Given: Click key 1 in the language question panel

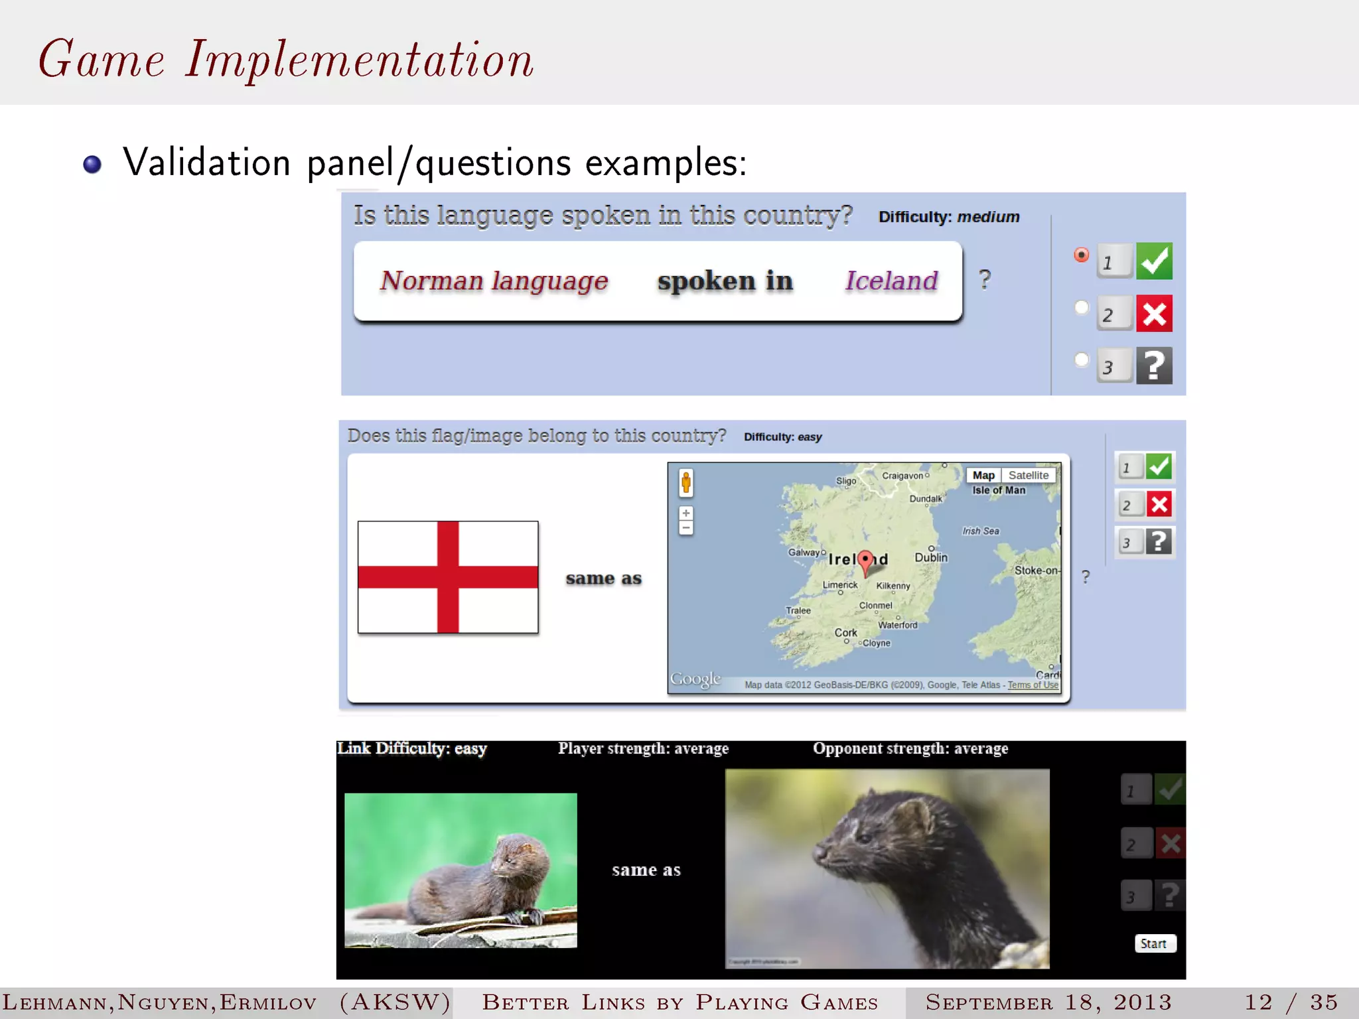Looking at the screenshot, I should click(1114, 261).
